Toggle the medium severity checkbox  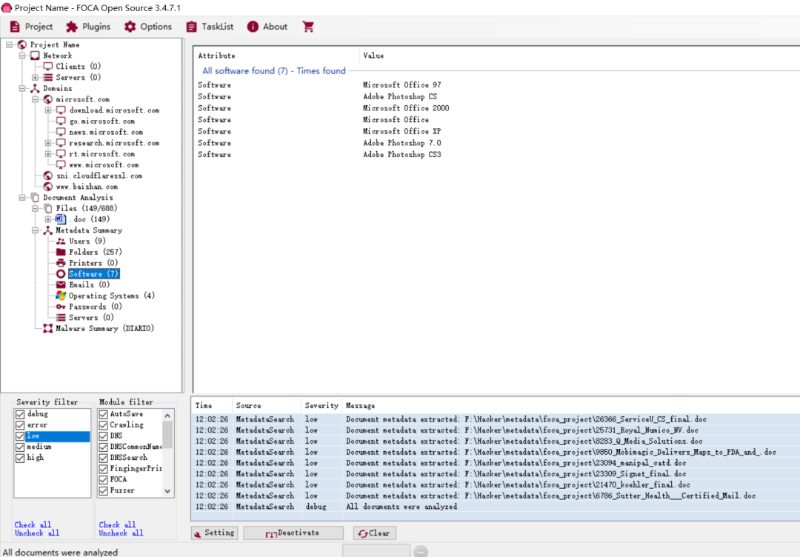click(21, 447)
